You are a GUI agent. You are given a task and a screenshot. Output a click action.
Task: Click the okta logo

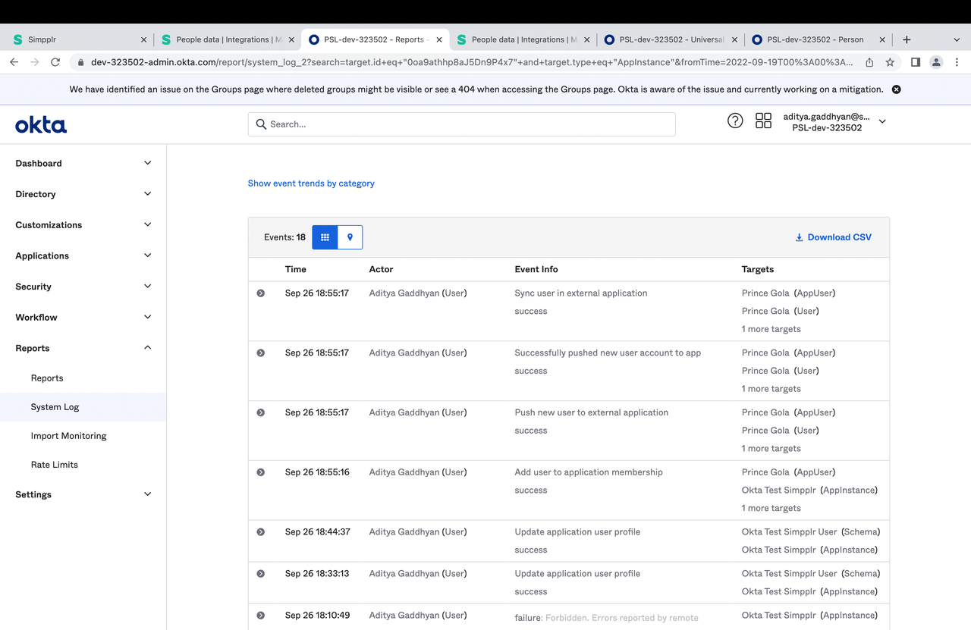point(41,124)
